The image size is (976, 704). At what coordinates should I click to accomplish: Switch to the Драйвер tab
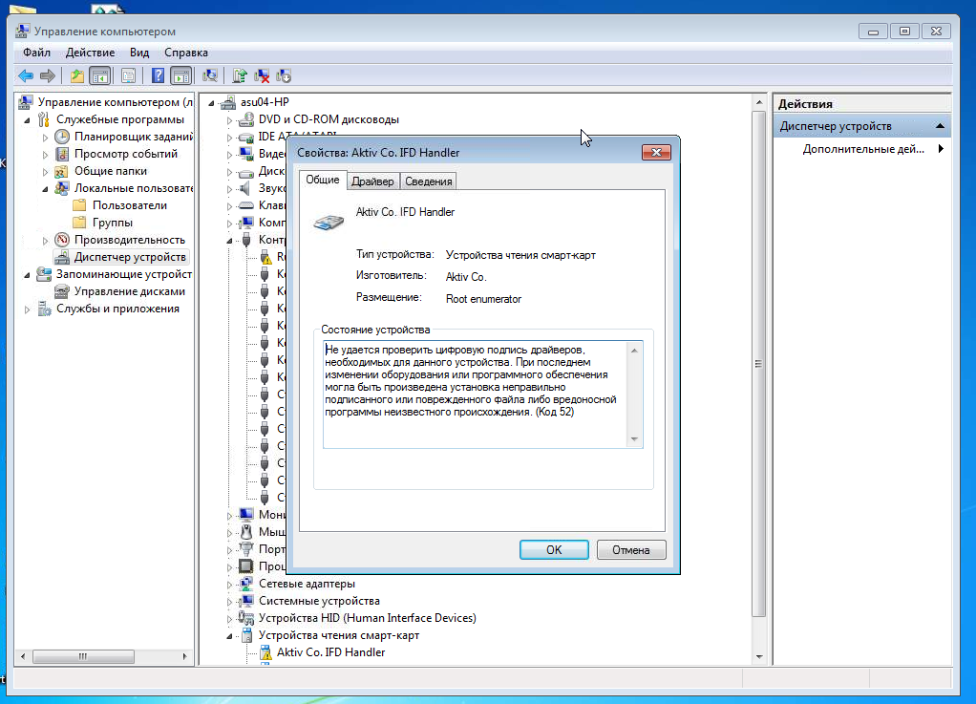tap(372, 181)
